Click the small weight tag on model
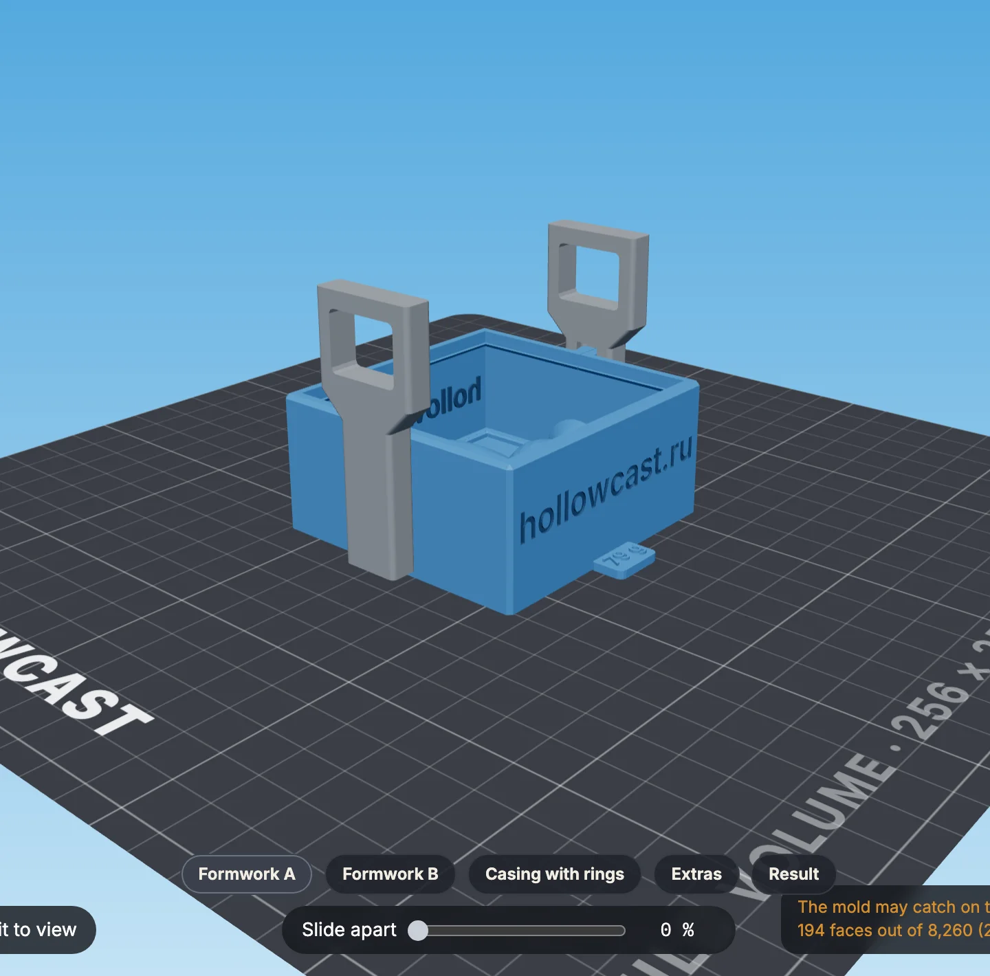Screen dimensions: 990x976 pyautogui.click(x=624, y=559)
